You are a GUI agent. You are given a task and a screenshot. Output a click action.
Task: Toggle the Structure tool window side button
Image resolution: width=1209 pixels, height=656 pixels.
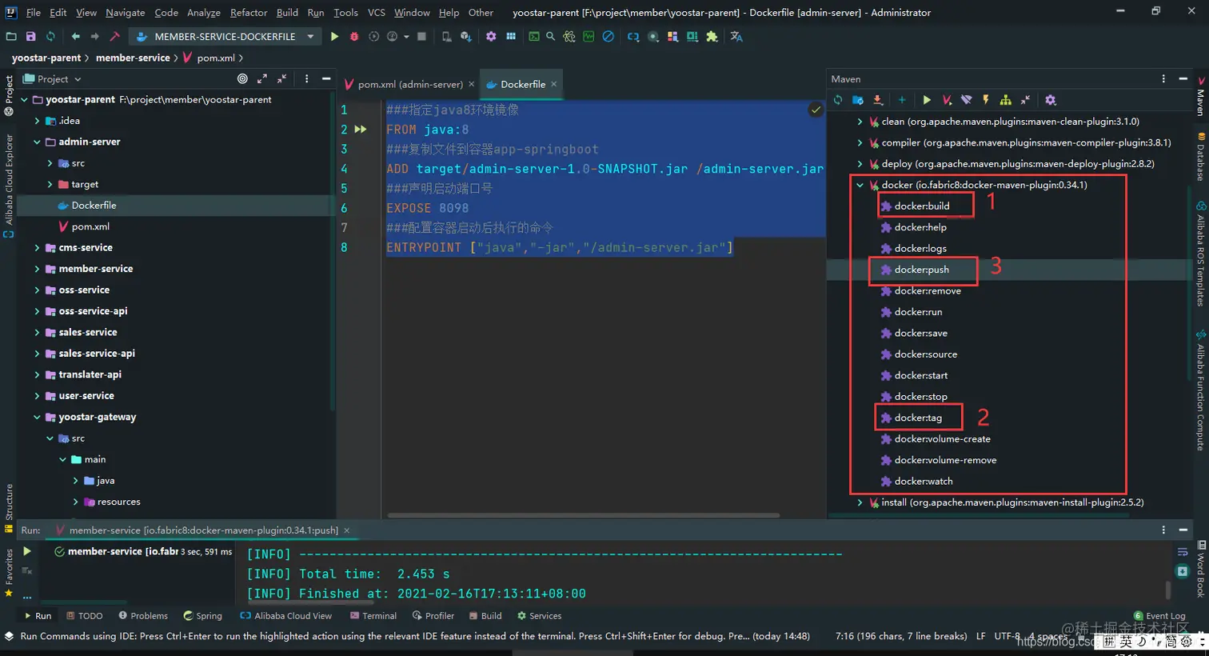tap(9, 507)
